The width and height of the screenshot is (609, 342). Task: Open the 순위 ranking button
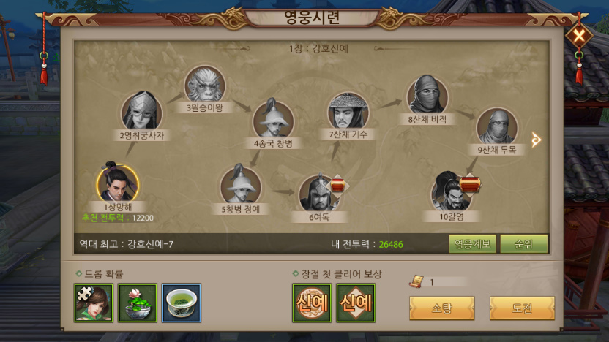pos(523,244)
